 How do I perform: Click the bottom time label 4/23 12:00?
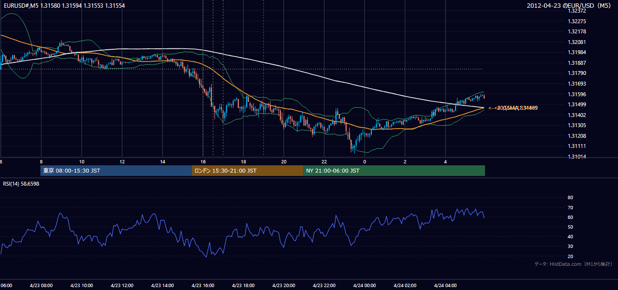pyautogui.click(x=122, y=286)
